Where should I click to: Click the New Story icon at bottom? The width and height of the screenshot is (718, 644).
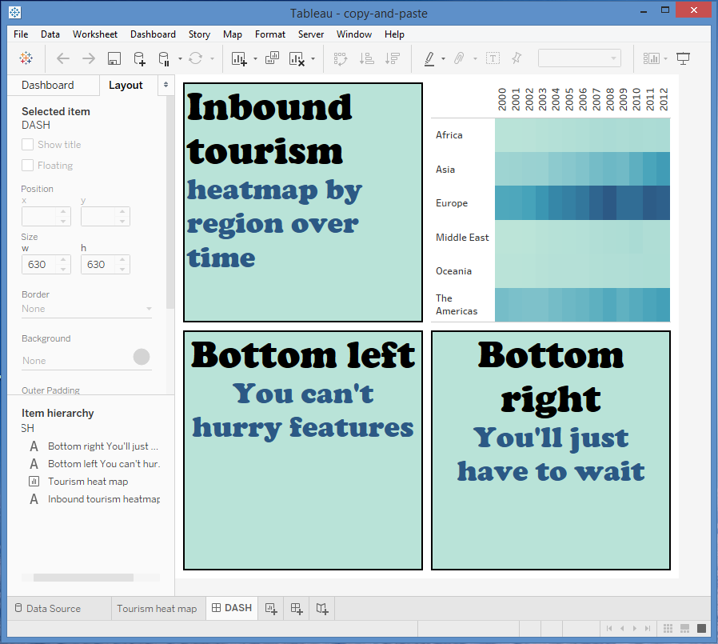321,608
